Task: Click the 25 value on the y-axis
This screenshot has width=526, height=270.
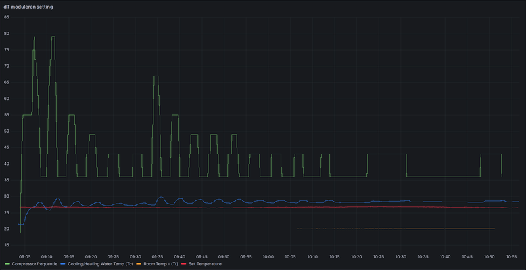Action: tap(6, 213)
